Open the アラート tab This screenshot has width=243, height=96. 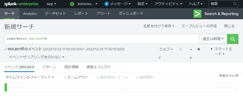coord(104,14)
